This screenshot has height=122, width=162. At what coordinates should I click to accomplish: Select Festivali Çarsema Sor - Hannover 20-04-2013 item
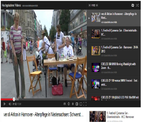(x=114, y=51)
